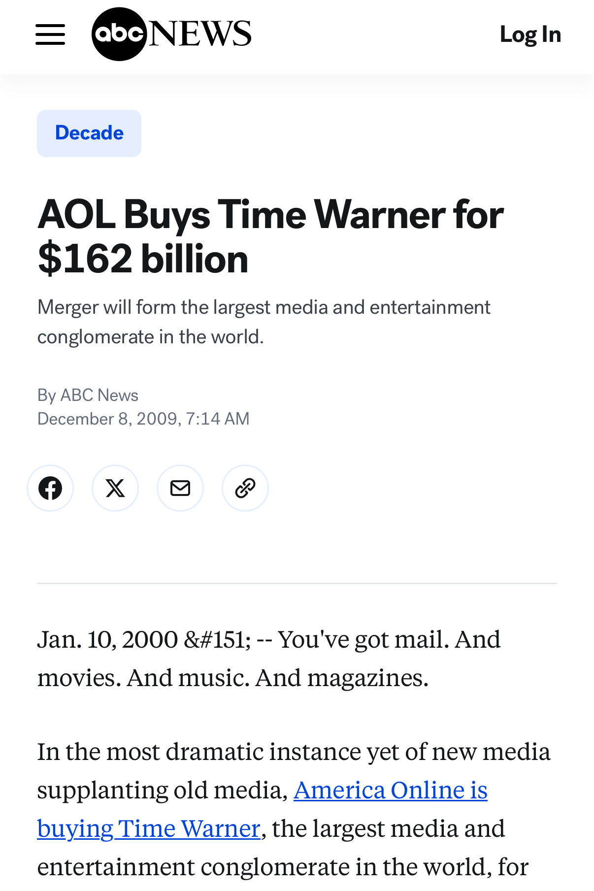Open the America Online is buying Time Warner link
The image size is (594, 891).
263,809
